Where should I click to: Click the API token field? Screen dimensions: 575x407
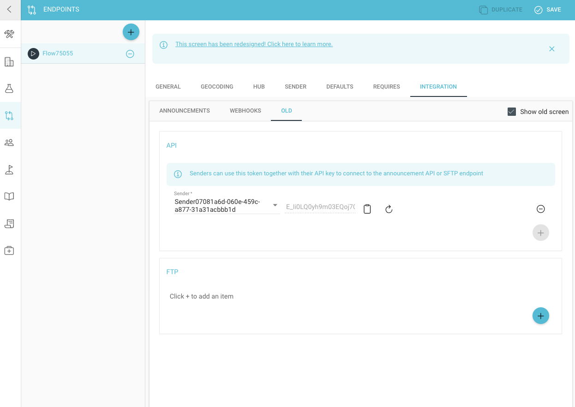[320, 207]
